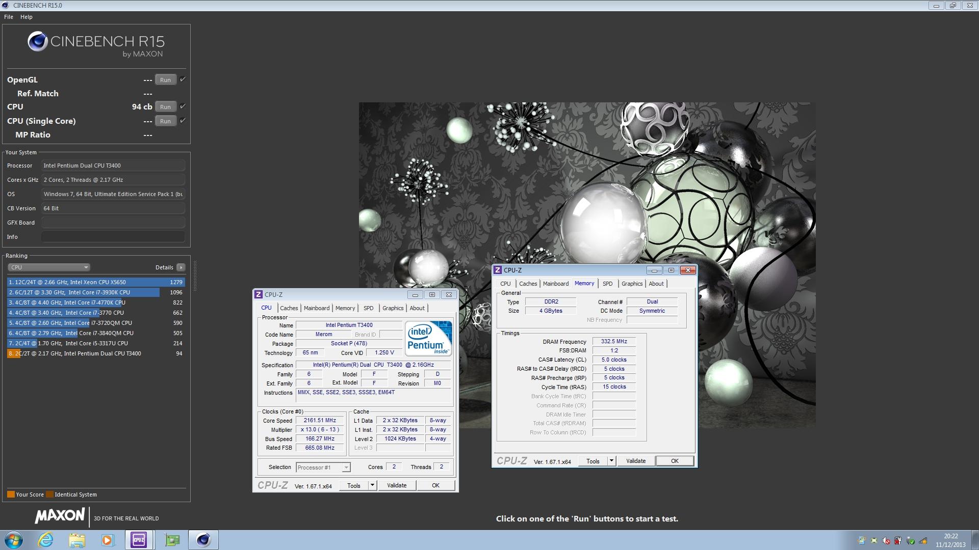This screenshot has height=550, width=979.
Task: Select SPD tab in right CPU-Z window
Action: (x=607, y=284)
